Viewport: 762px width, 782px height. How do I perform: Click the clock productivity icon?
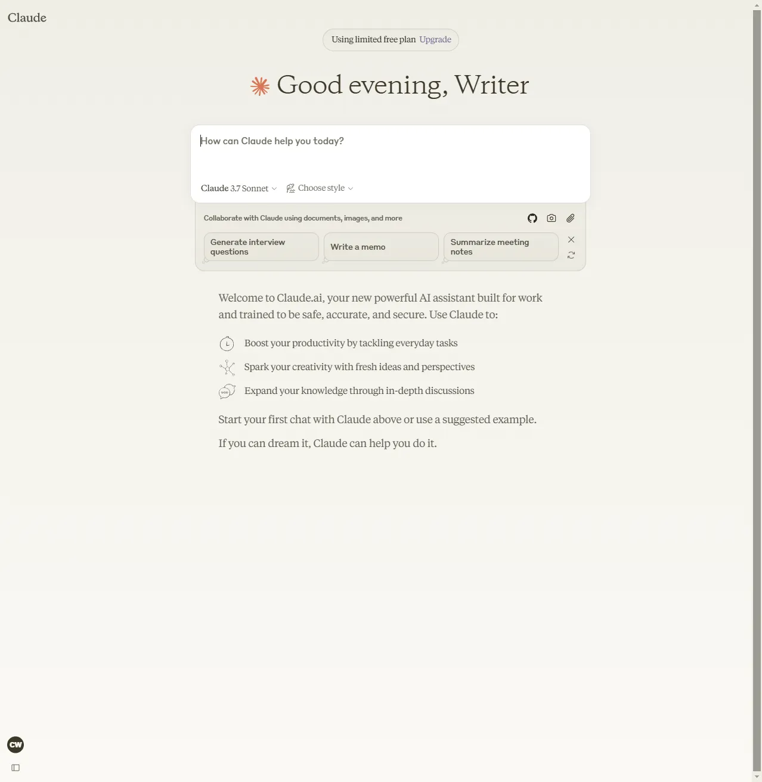[x=227, y=344]
